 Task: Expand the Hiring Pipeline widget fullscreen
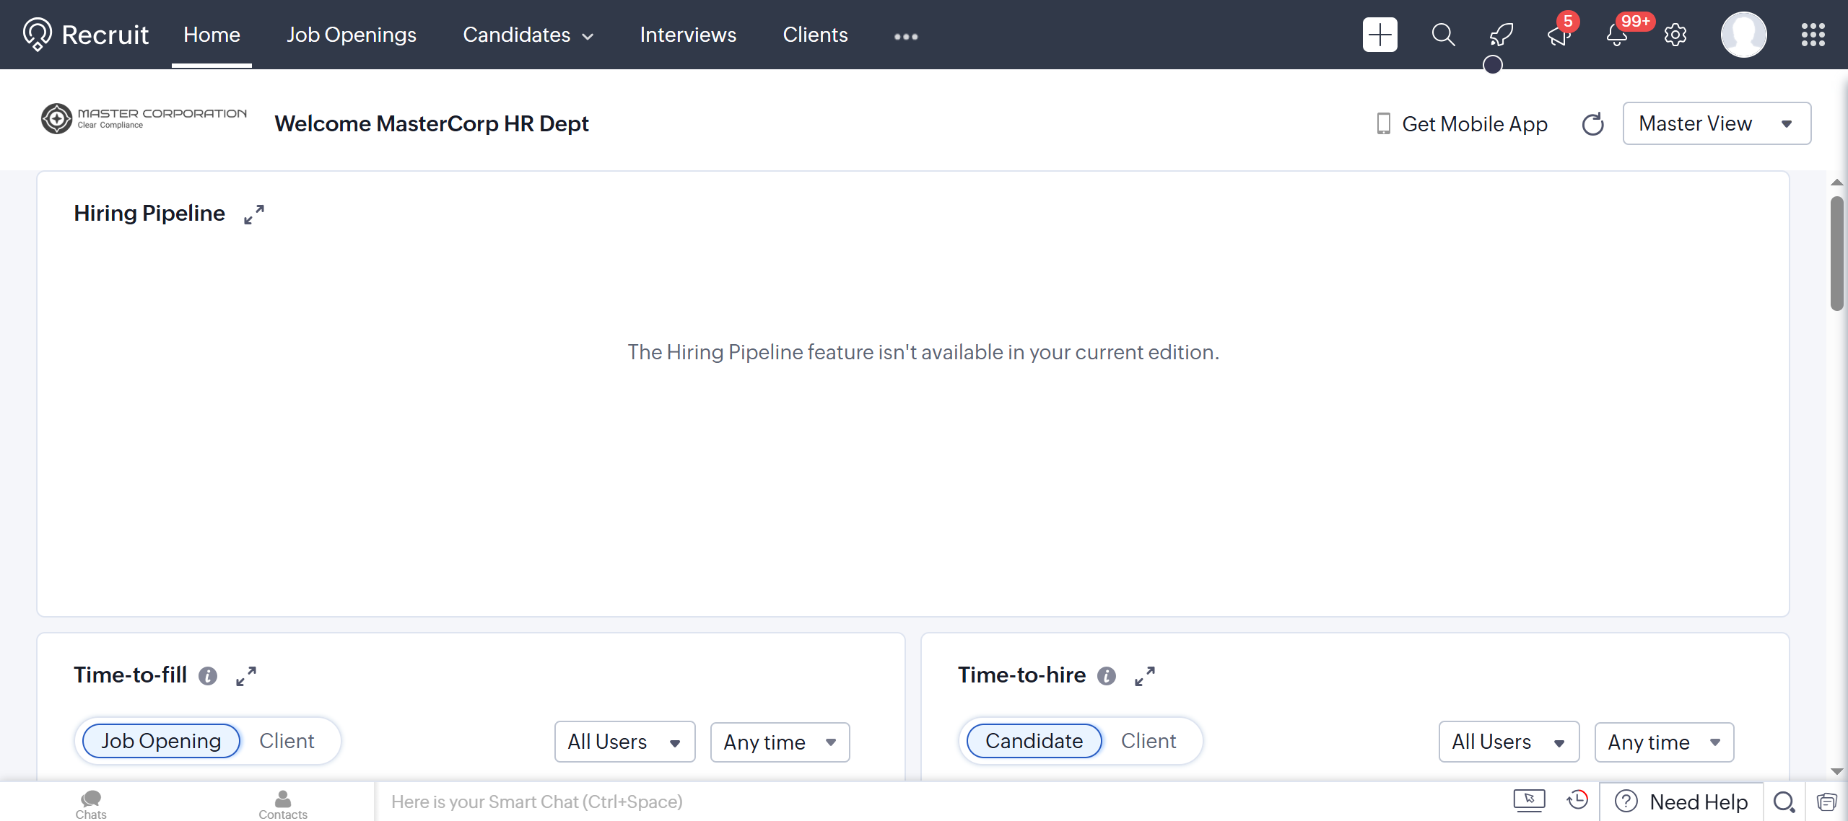[x=254, y=214]
